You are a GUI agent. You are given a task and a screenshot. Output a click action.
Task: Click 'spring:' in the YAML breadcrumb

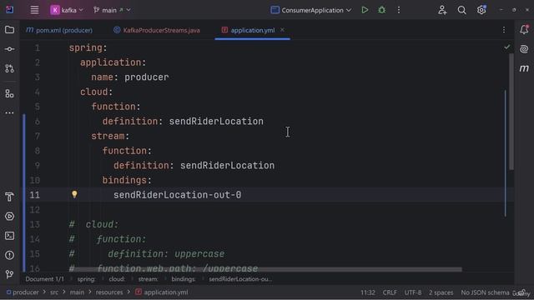(87, 279)
